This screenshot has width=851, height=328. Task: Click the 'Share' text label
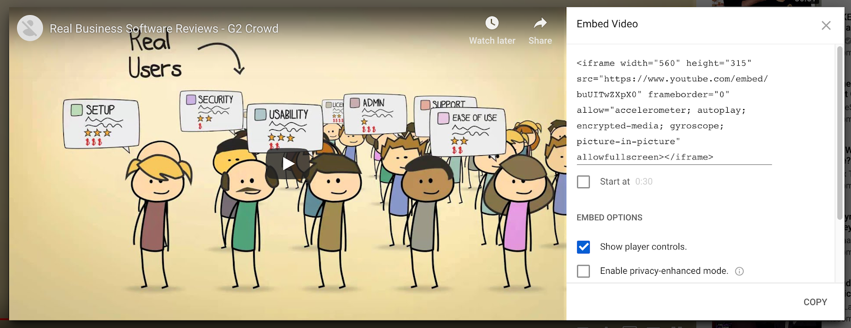click(540, 40)
